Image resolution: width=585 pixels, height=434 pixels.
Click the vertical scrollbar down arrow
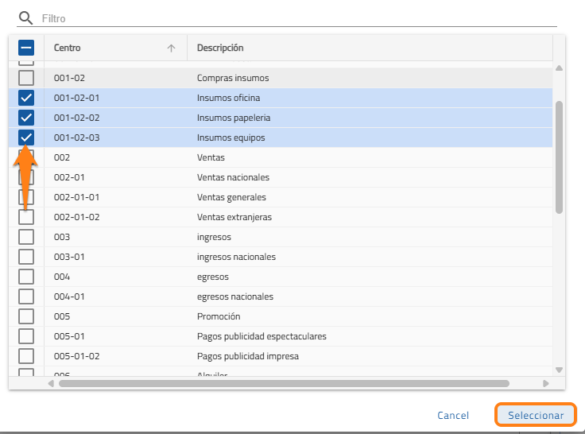click(x=559, y=370)
